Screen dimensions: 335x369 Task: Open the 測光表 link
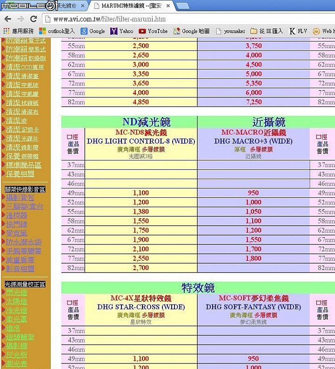tap(16, 363)
